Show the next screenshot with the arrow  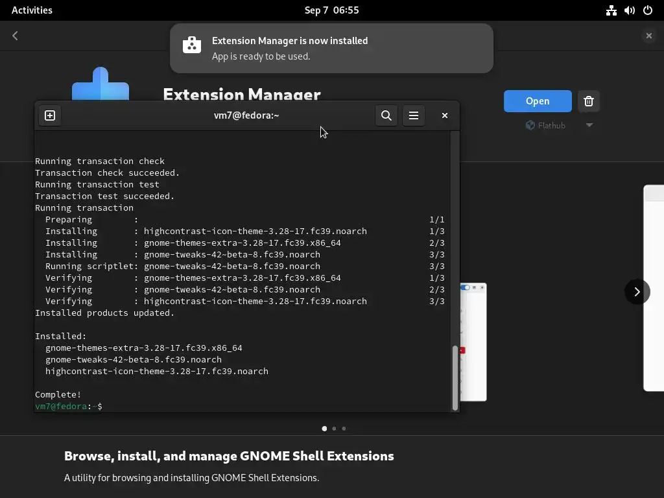pos(637,291)
